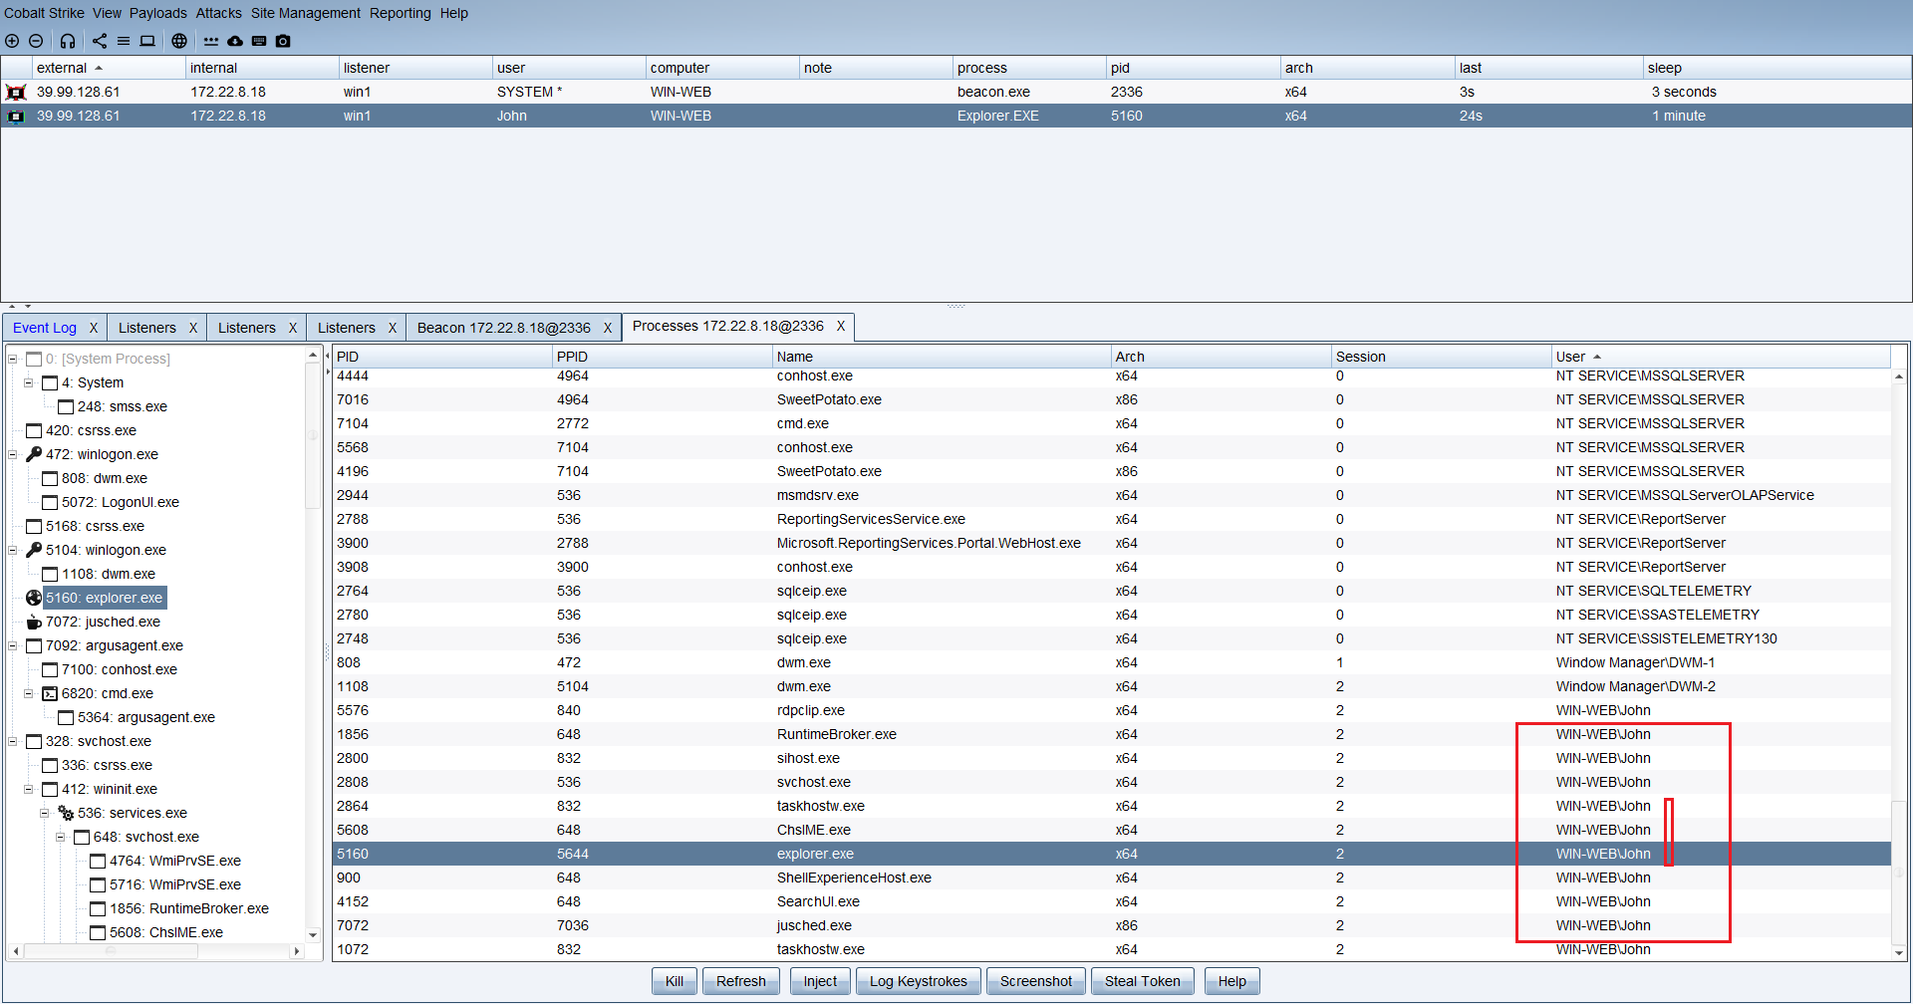Image resolution: width=1913 pixels, height=1004 pixels.
Task: Click process table scroll up arrow
Action: pos(1899,376)
